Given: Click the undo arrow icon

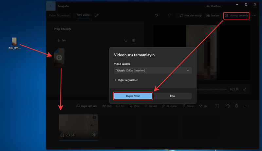Looking at the screenshot, I should coord(157,15).
